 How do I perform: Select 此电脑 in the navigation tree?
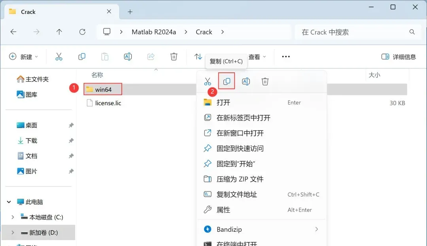(x=30, y=202)
